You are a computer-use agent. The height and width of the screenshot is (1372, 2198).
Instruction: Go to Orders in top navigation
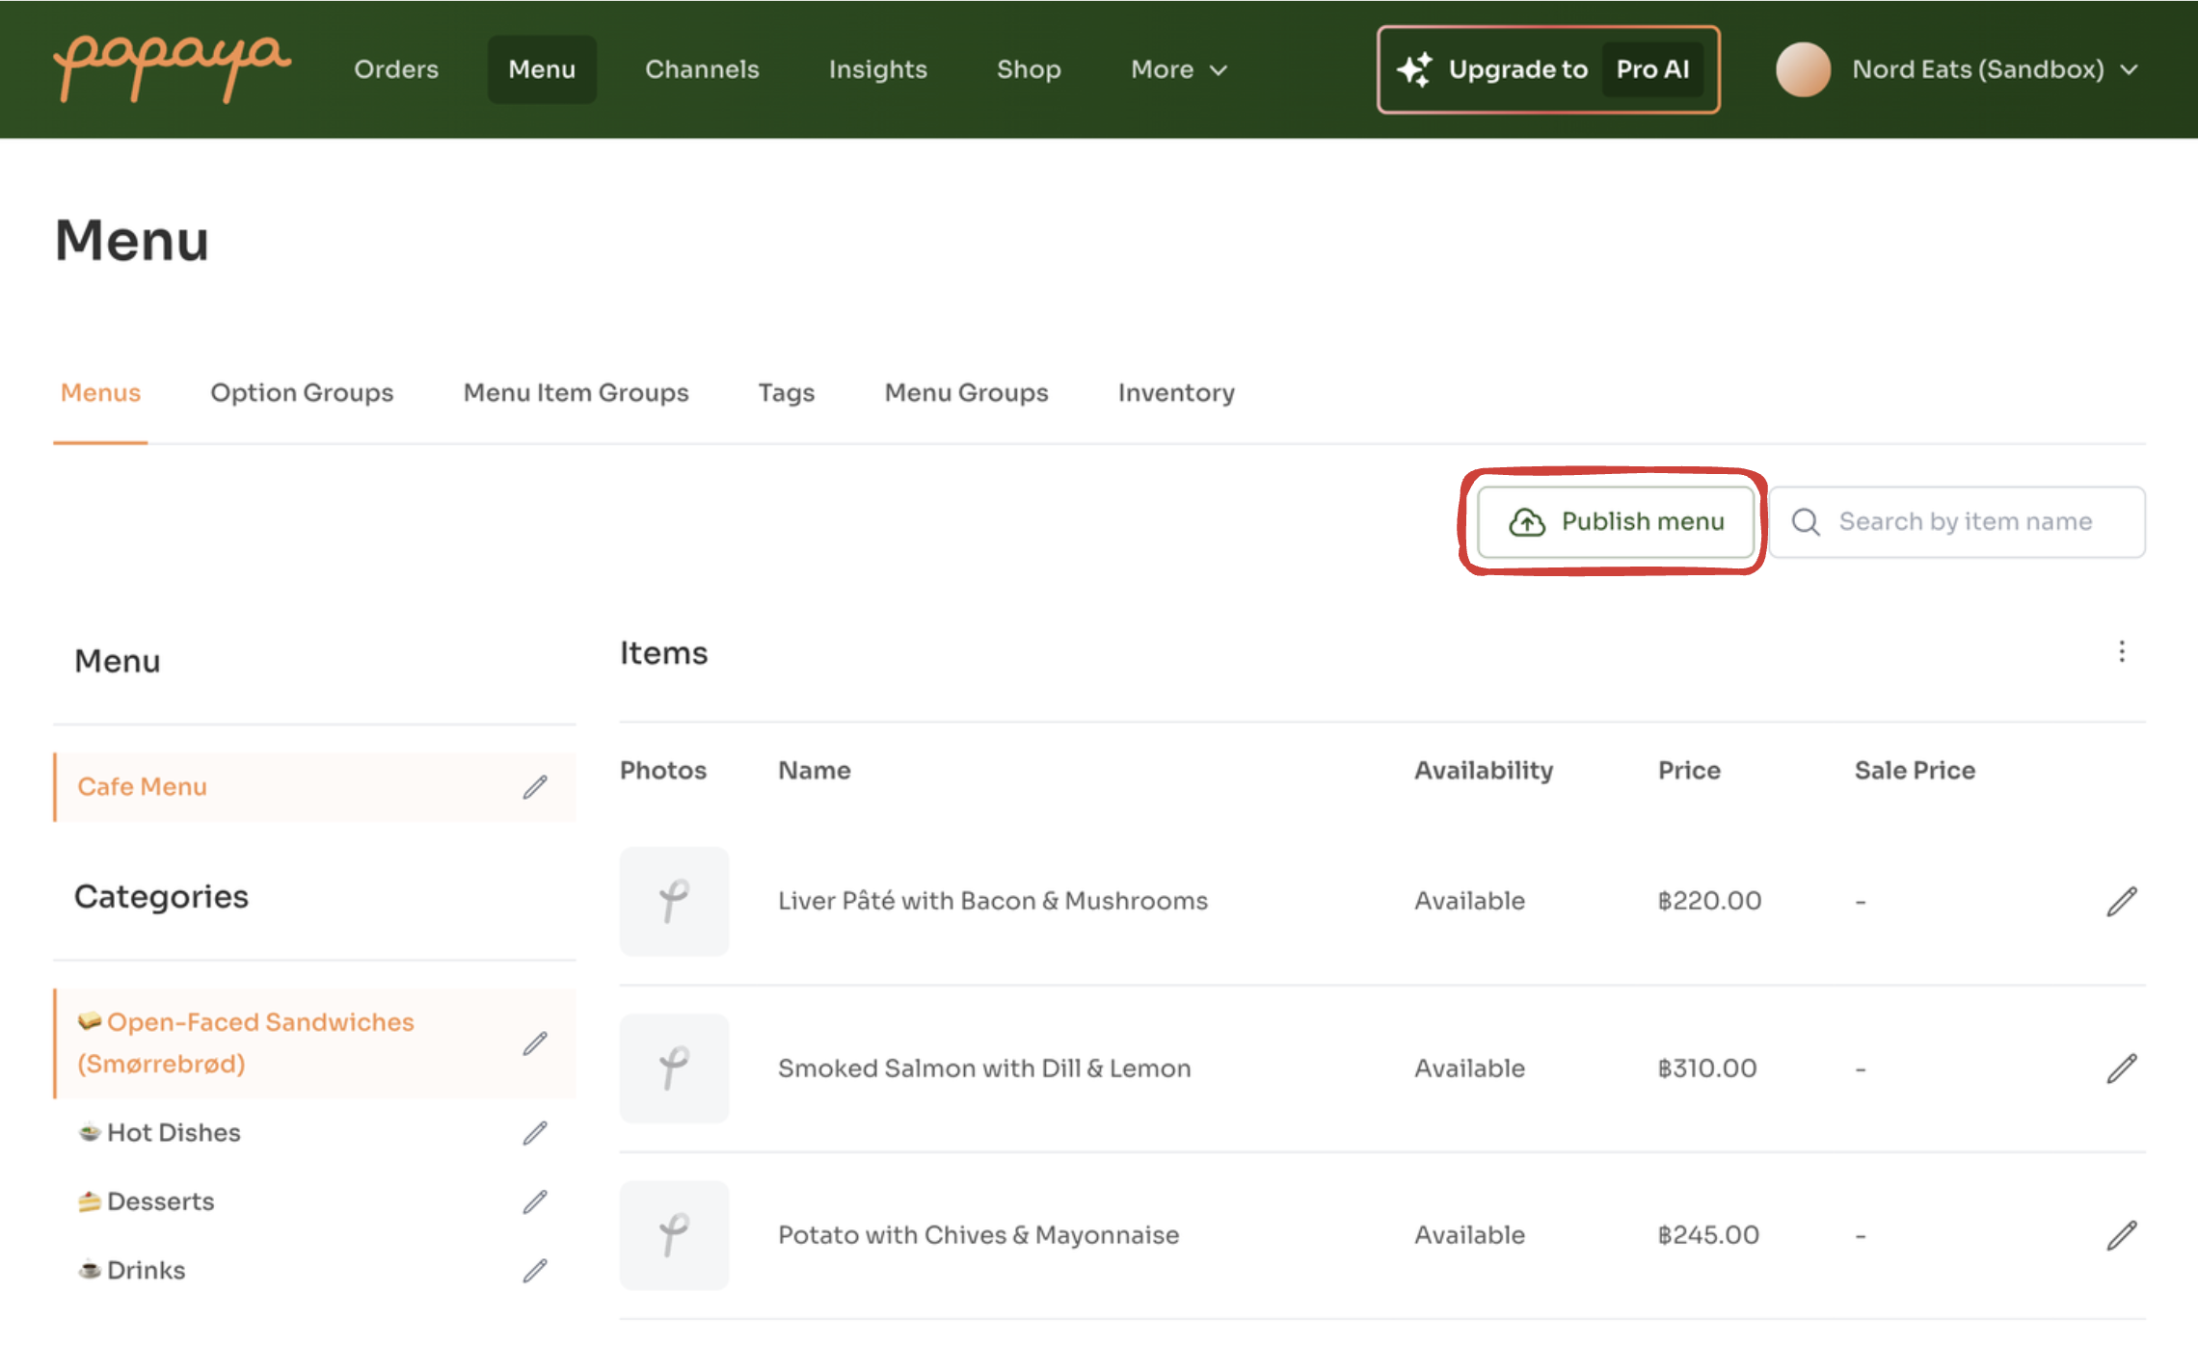[x=395, y=69]
